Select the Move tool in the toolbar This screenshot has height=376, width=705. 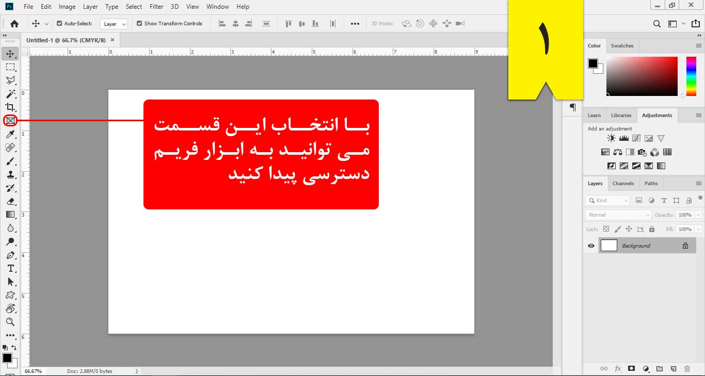coord(10,54)
